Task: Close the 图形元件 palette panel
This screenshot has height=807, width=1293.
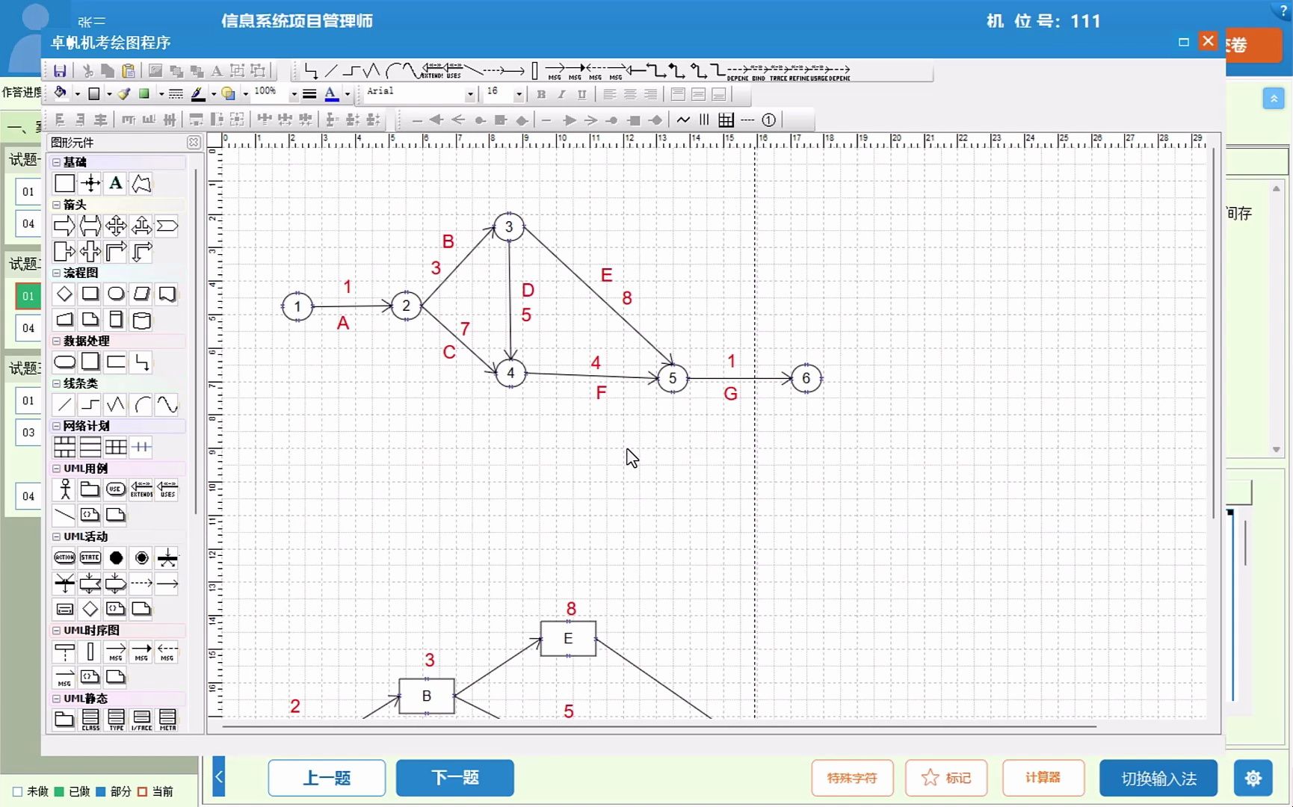Action: click(194, 142)
